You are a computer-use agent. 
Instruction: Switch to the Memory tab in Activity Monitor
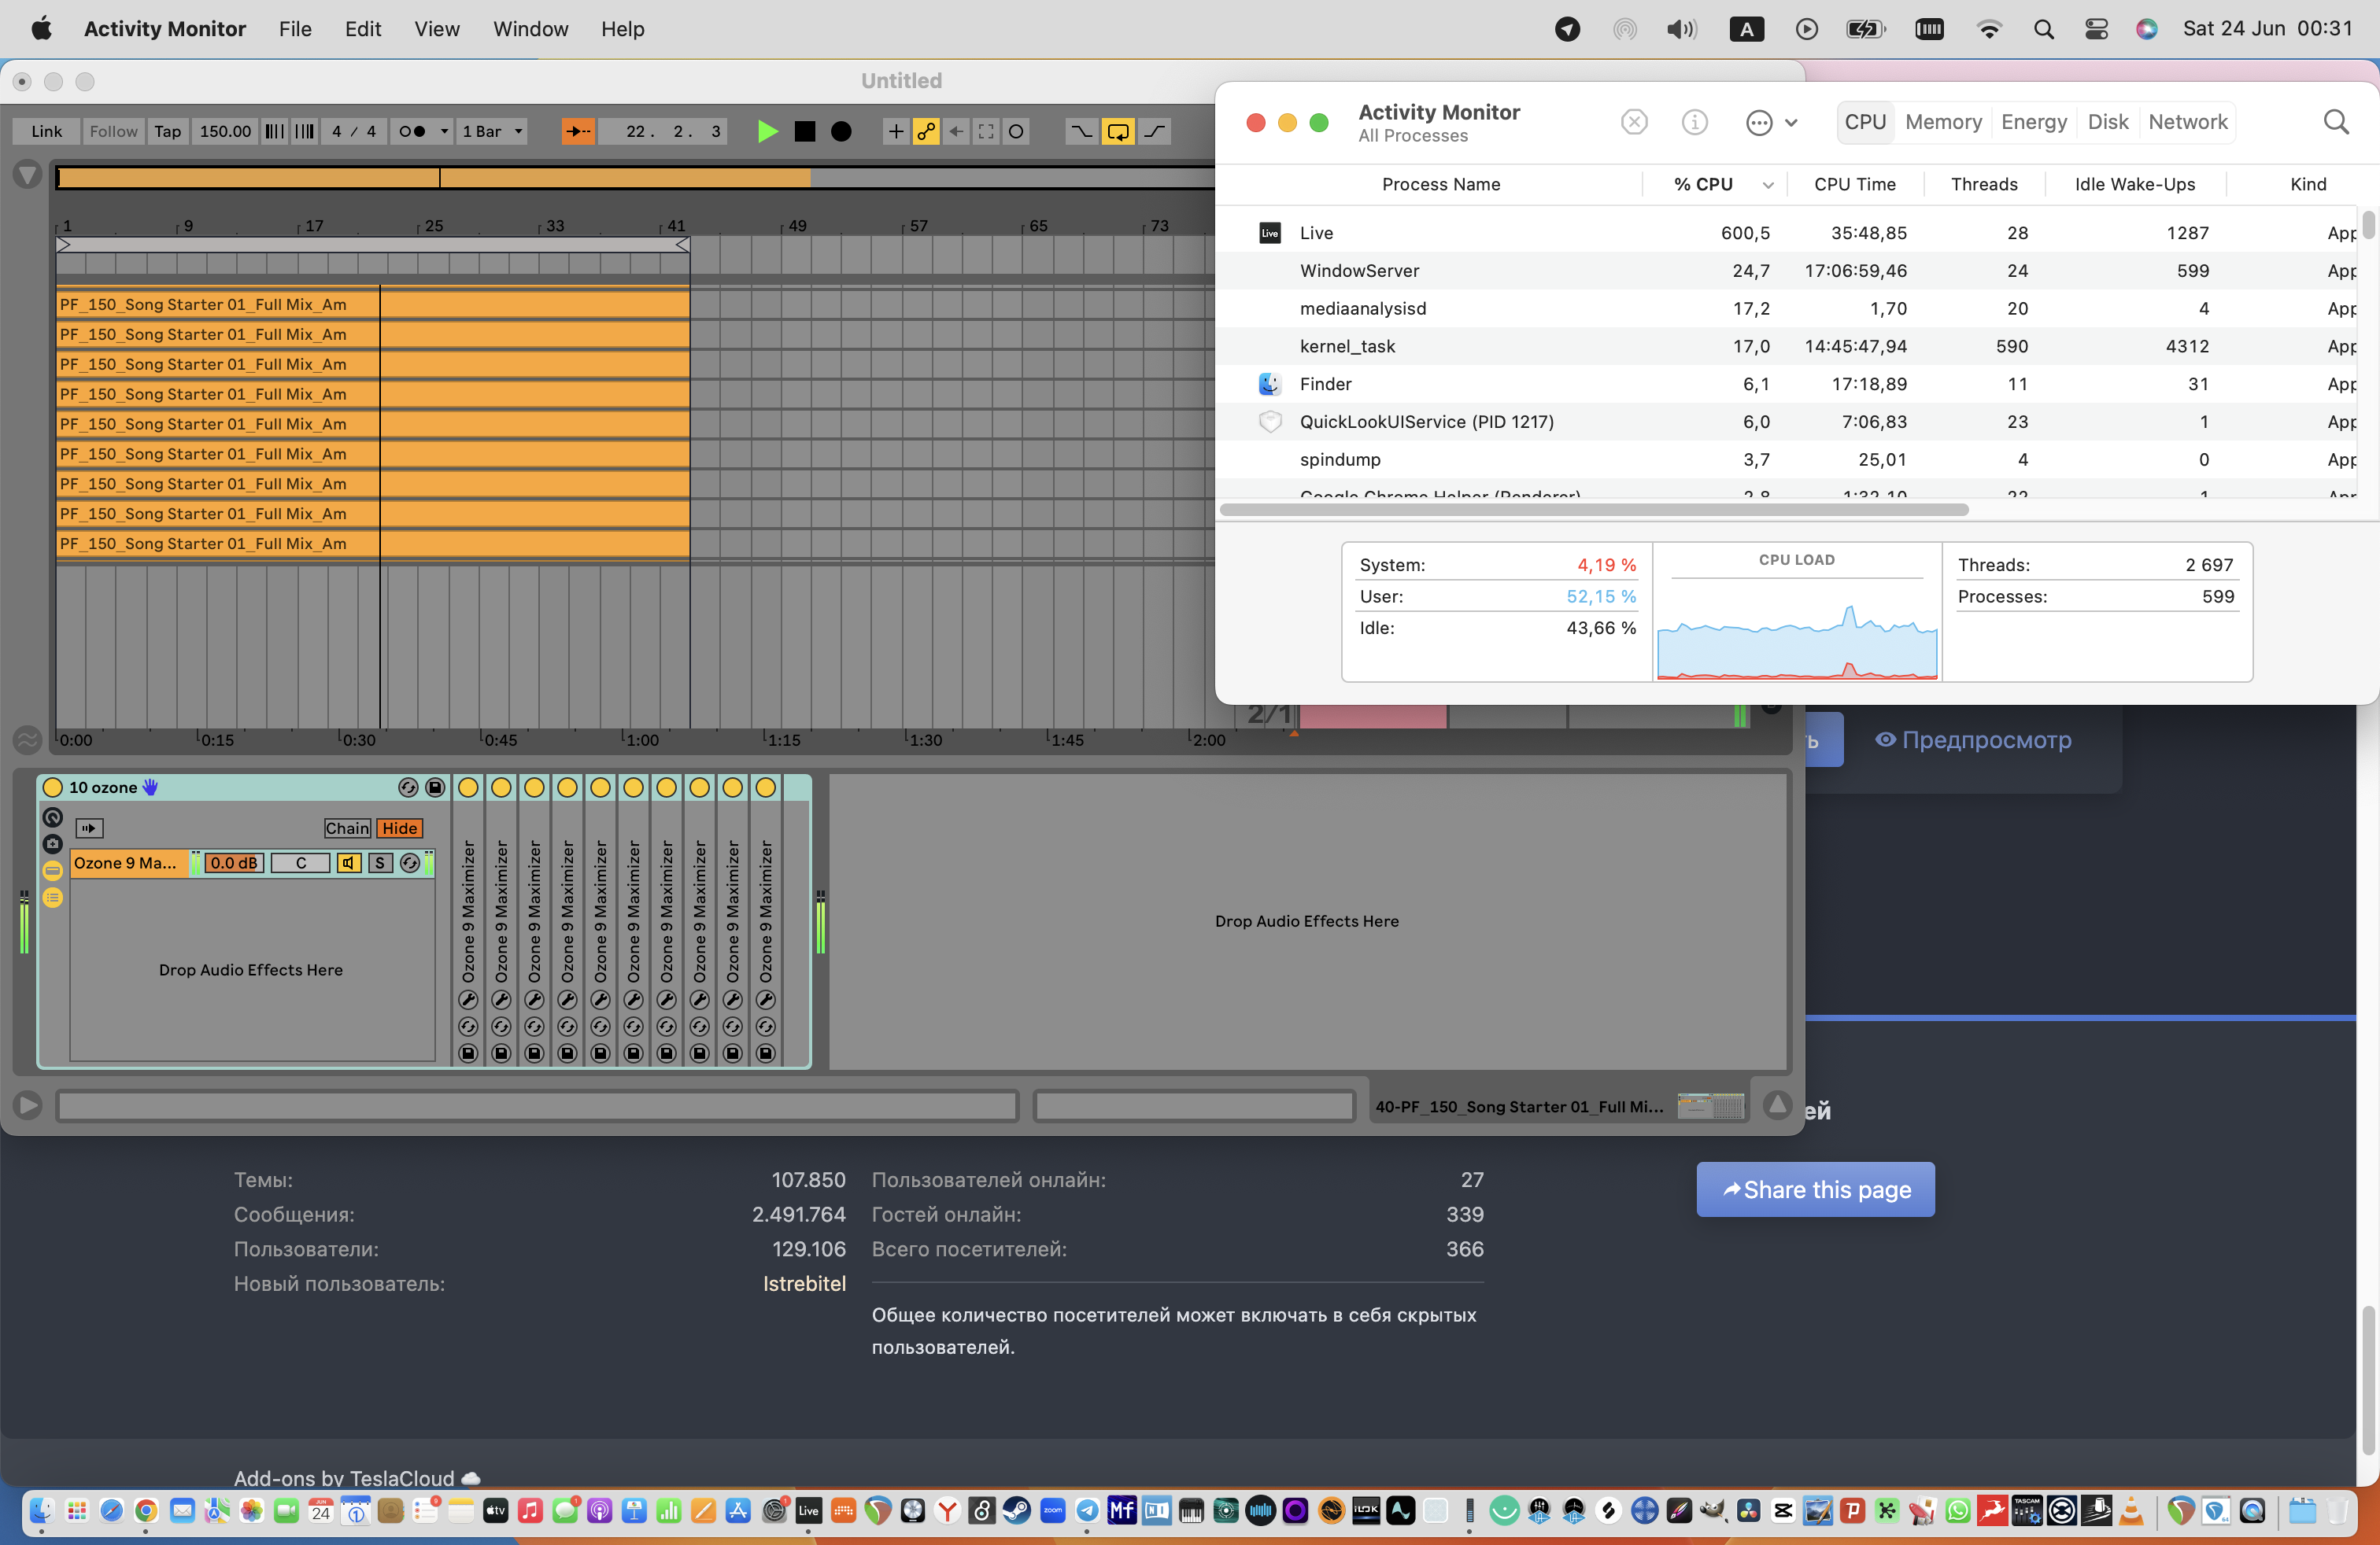pyautogui.click(x=1943, y=122)
